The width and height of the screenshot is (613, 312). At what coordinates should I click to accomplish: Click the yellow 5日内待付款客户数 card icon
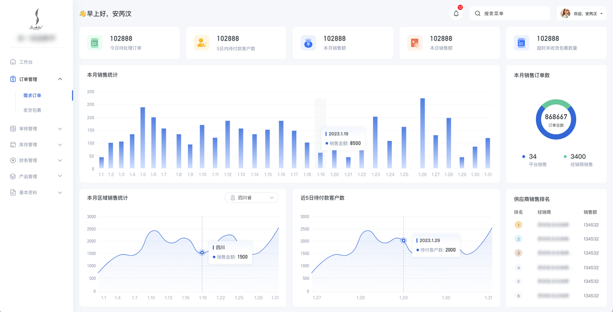pos(201,43)
